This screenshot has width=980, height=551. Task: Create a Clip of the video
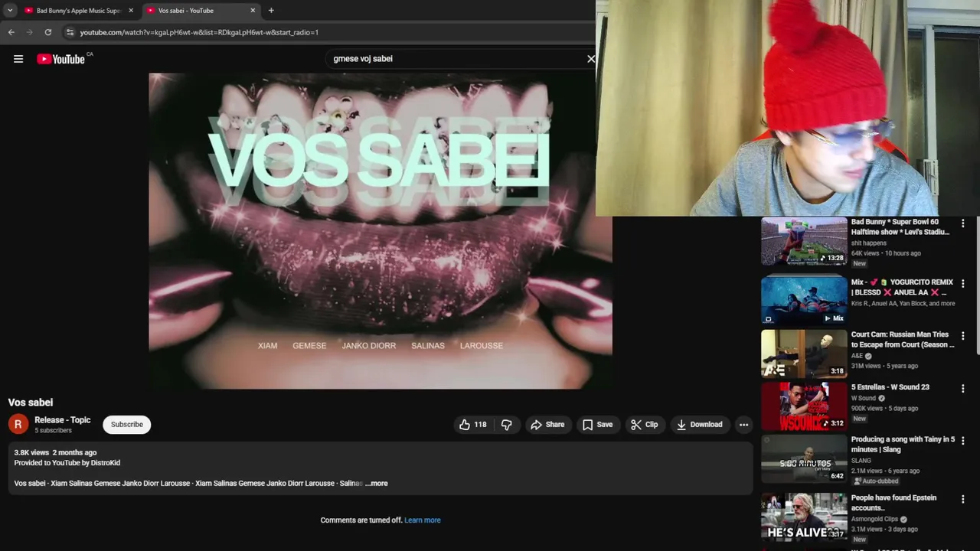644,425
